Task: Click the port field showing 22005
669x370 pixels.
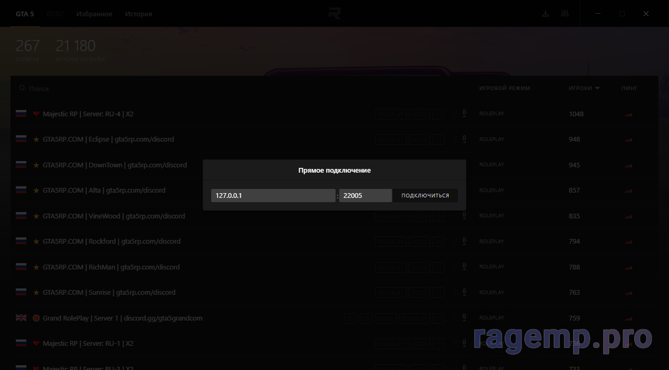Action: [366, 195]
